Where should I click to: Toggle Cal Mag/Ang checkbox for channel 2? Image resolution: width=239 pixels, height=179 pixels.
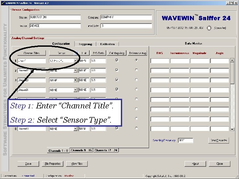117,70
